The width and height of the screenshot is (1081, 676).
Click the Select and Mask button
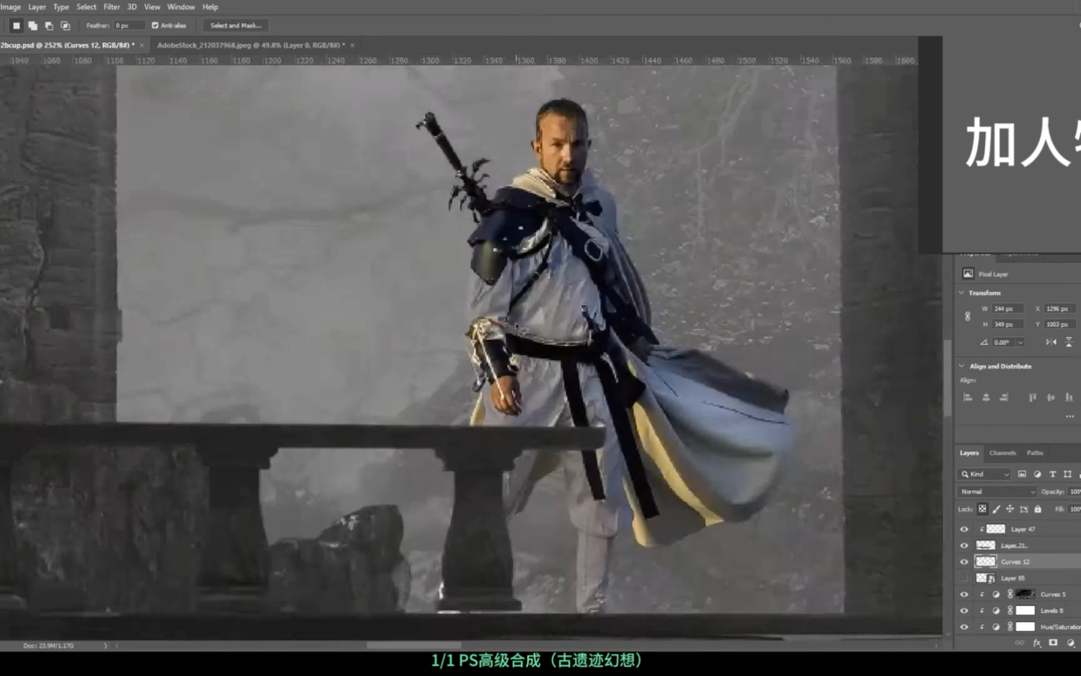tap(236, 25)
